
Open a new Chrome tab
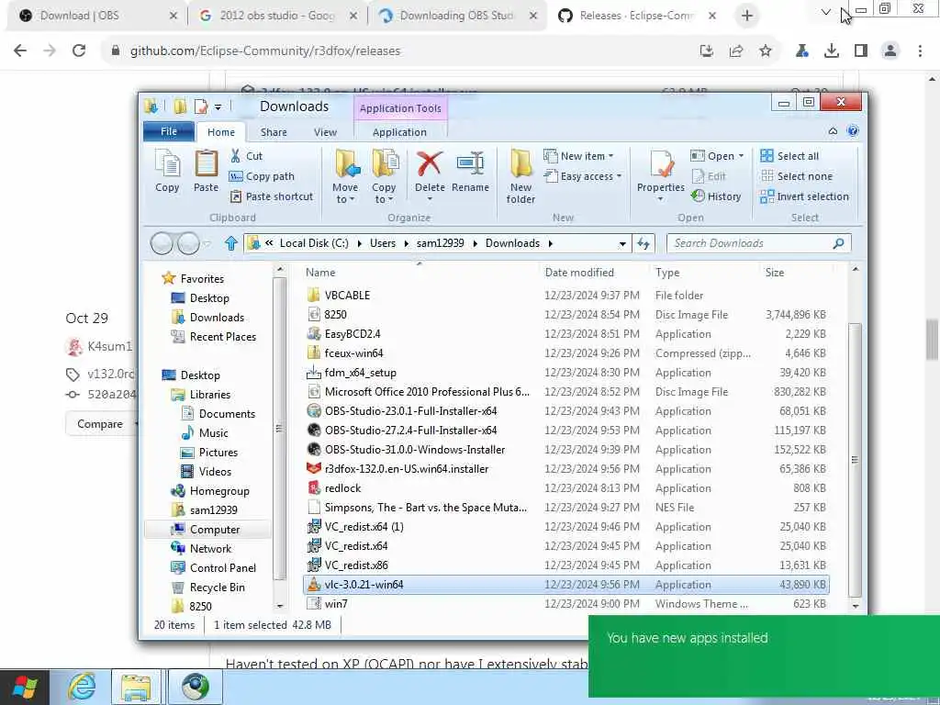point(747,17)
